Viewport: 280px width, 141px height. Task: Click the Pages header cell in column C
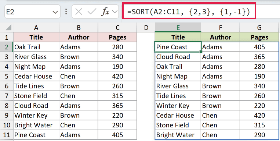[x=117, y=37]
